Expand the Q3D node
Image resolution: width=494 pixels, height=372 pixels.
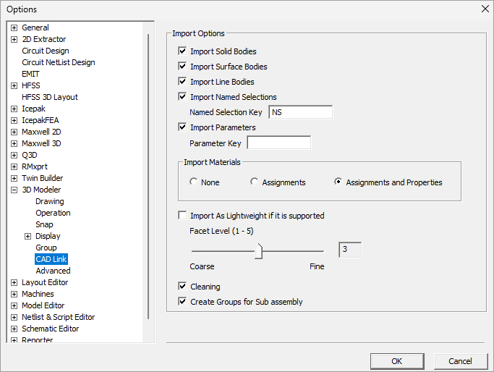(14, 155)
